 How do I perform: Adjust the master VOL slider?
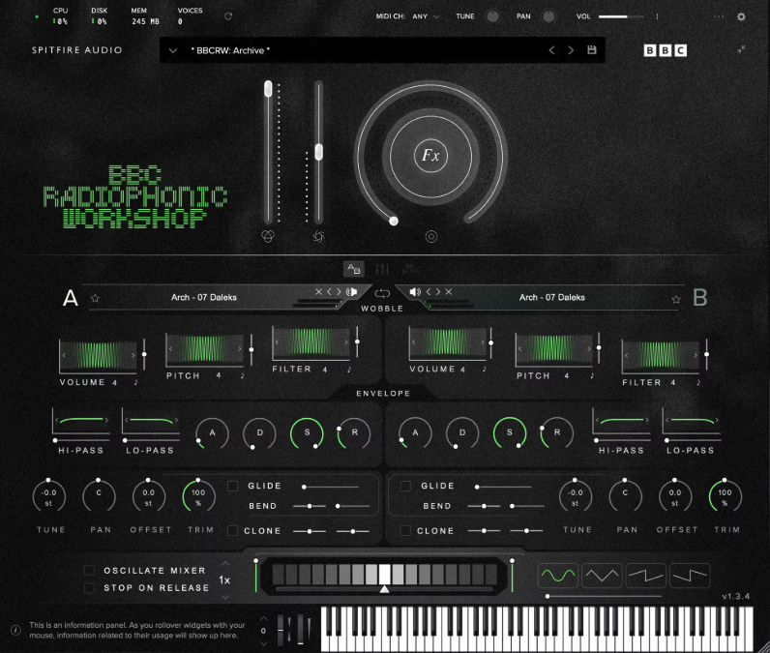(x=621, y=16)
